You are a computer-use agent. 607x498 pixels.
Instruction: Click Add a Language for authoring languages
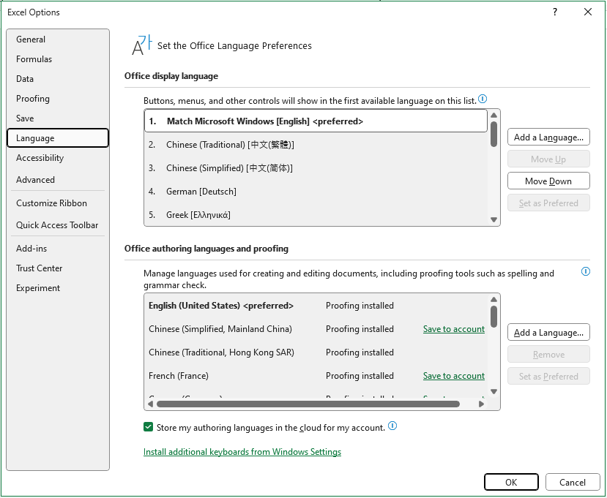click(548, 333)
